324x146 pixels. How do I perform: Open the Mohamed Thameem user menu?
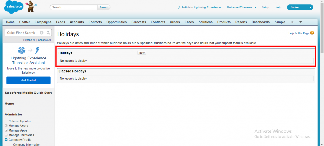coord(241,8)
